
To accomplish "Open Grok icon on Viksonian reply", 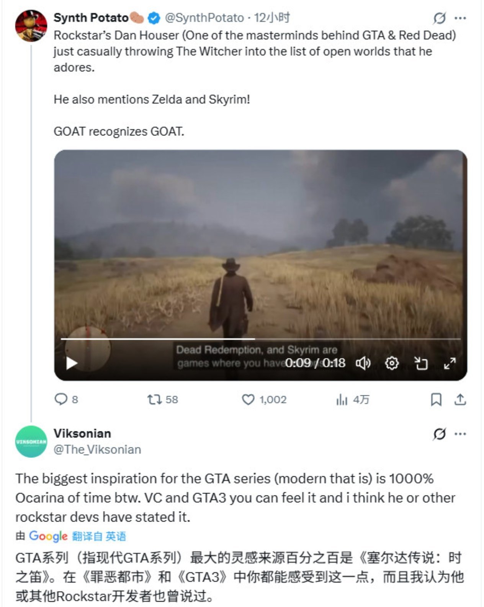I will pos(439,434).
